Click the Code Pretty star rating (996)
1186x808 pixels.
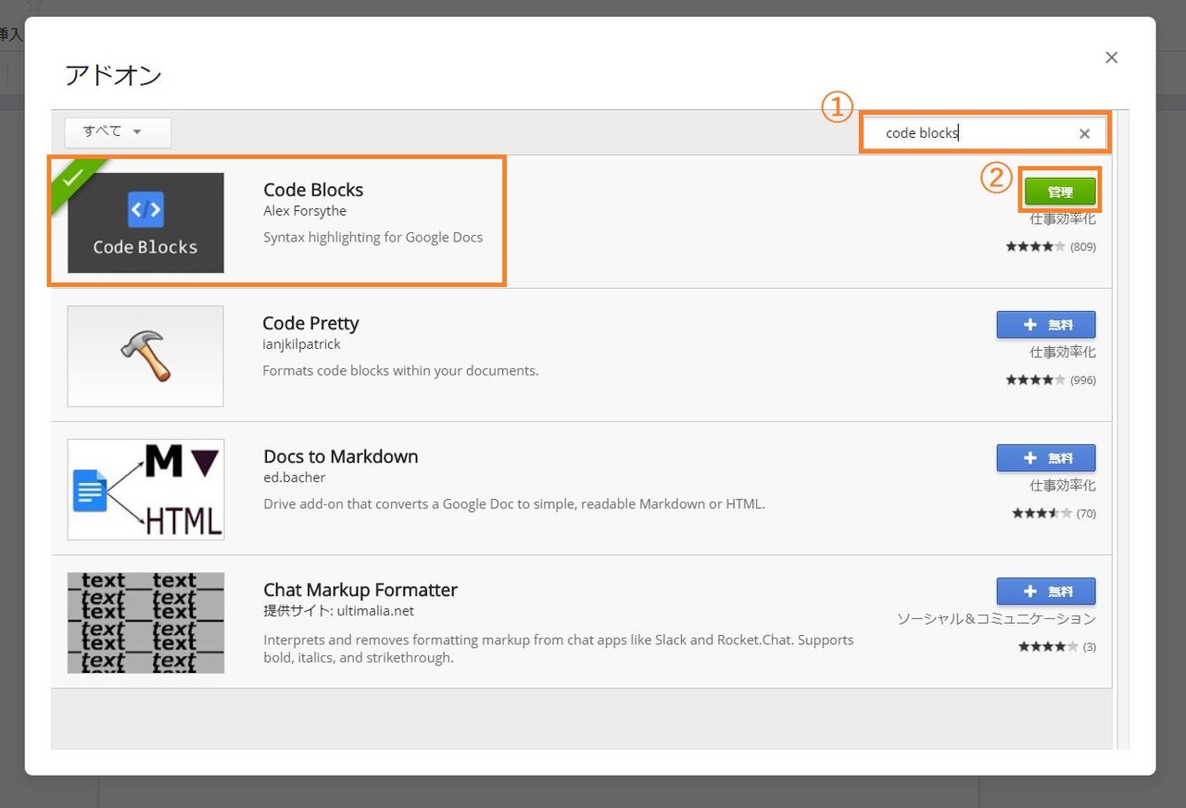pos(1051,380)
